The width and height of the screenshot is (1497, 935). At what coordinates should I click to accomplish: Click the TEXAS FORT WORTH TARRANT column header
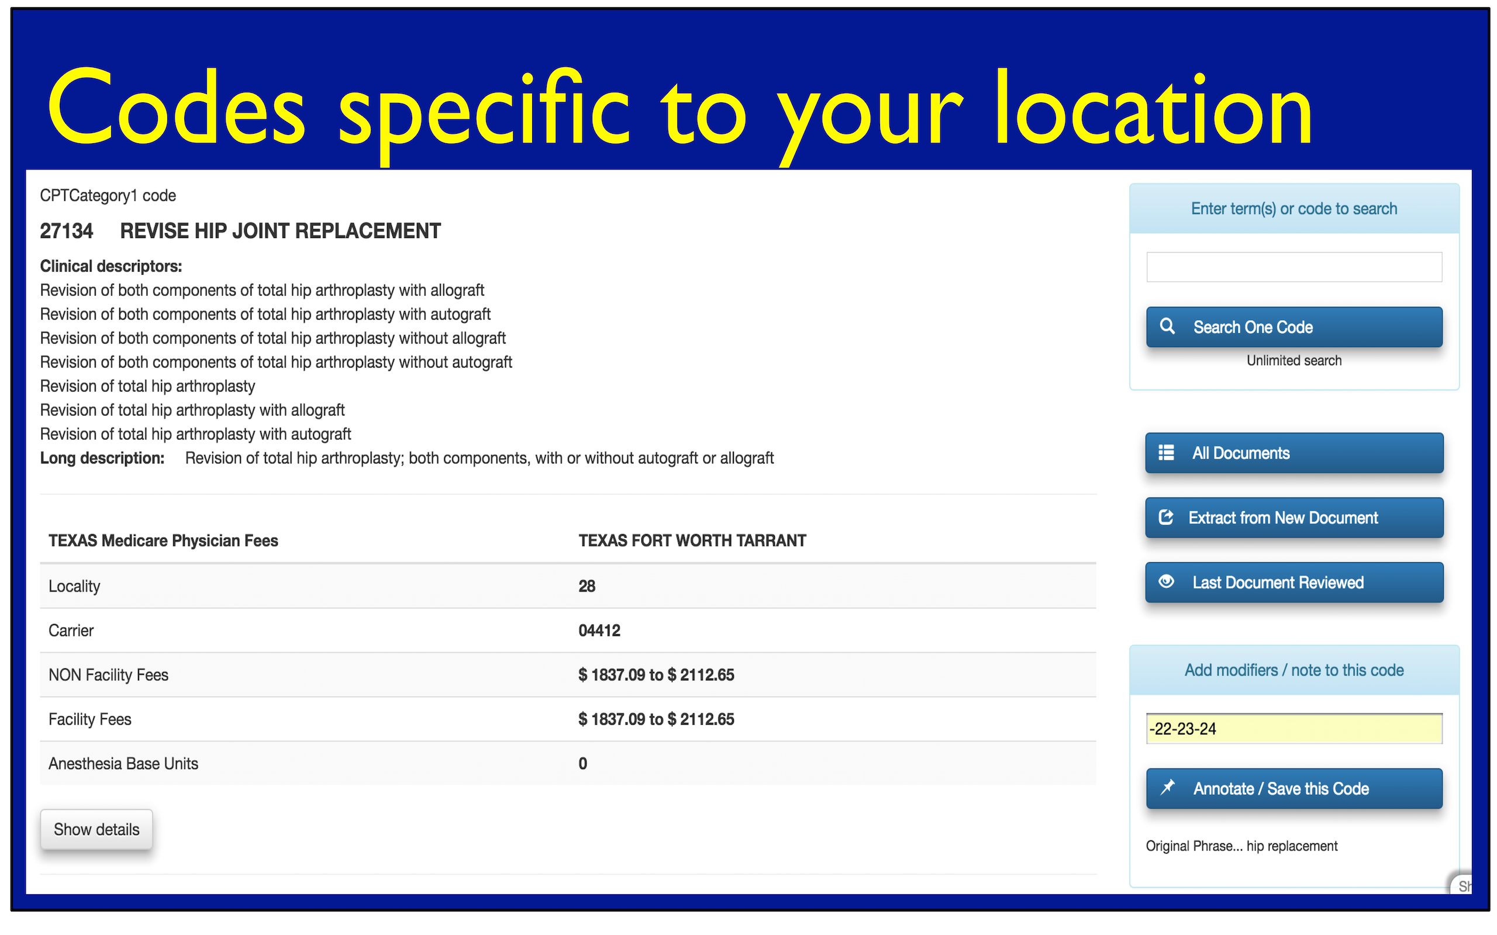(x=692, y=540)
